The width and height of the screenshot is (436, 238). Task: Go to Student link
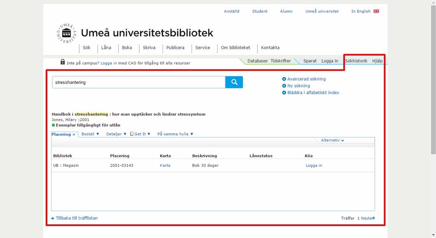click(x=260, y=11)
